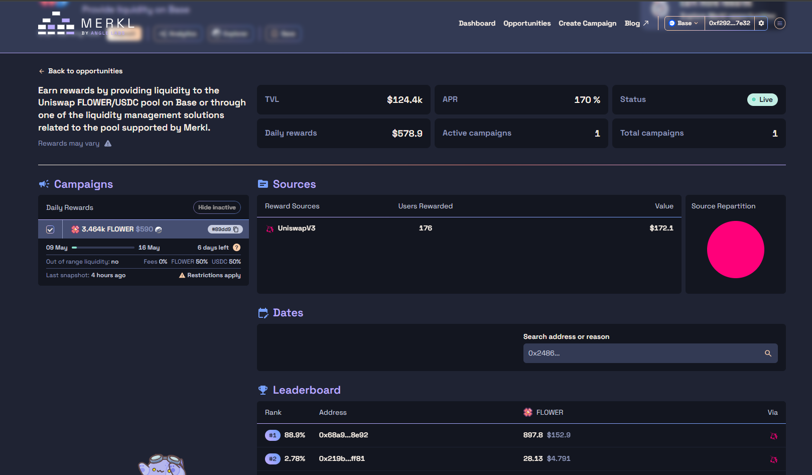Screen dimensions: 812x475
Task: Click the Active campaigns stat card
Action: (x=521, y=133)
